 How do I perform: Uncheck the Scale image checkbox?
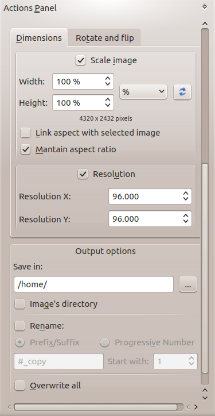point(80,60)
